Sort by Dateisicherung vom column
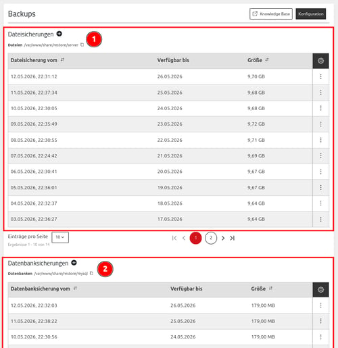 (x=62, y=60)
